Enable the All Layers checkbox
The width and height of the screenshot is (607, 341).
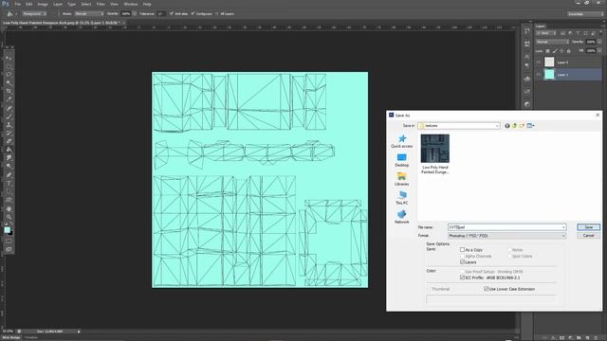pos(217,13)
